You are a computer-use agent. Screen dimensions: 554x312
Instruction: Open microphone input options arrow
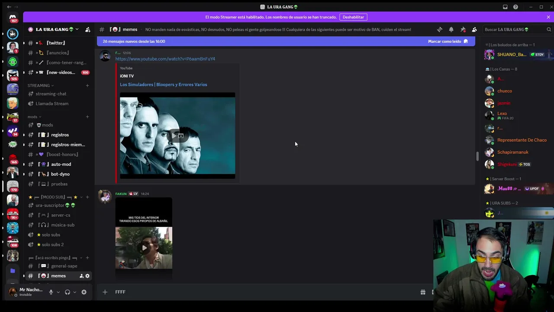tap(58, 292)
